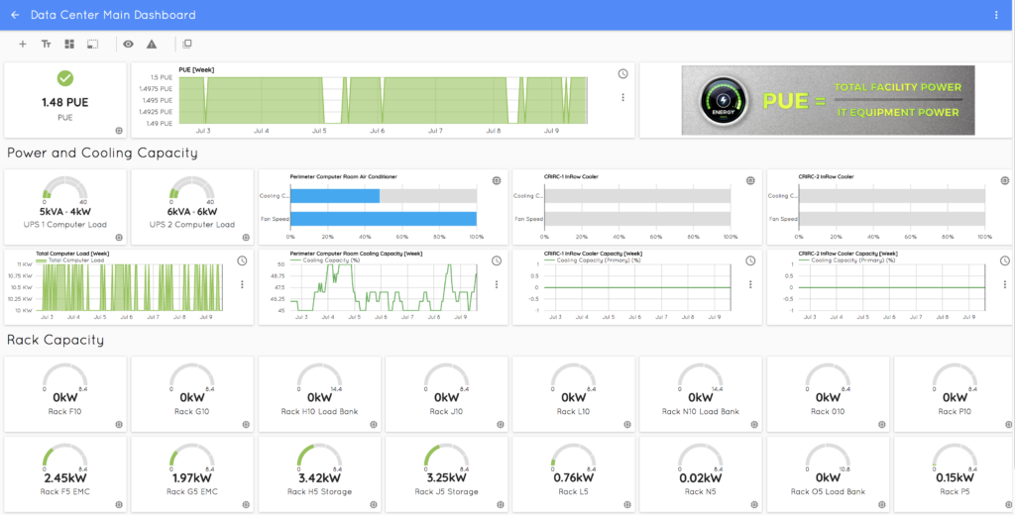Select the text label tool icon

[x=46, y=44]
